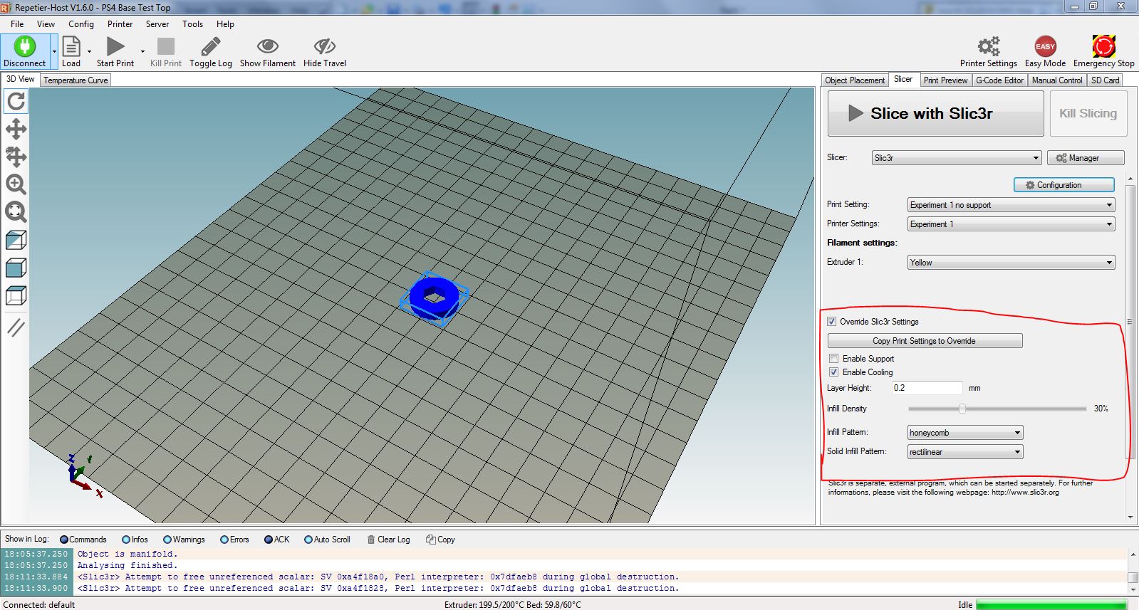
Task: Open the SD Card tab
Action: pos(1105,80)
